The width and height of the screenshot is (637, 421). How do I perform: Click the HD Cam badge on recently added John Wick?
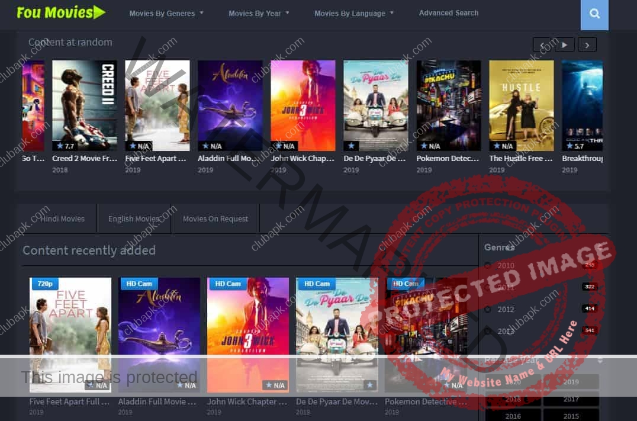tap(228, 284)
